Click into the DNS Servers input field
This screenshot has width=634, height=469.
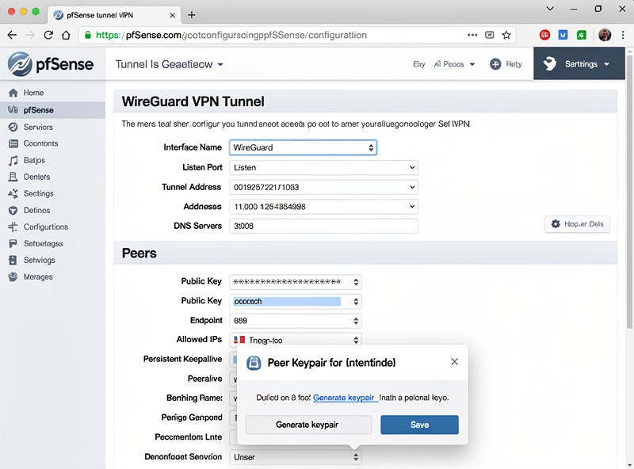coord(323,226)
